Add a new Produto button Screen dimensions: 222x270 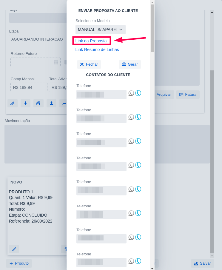(19, 263)
